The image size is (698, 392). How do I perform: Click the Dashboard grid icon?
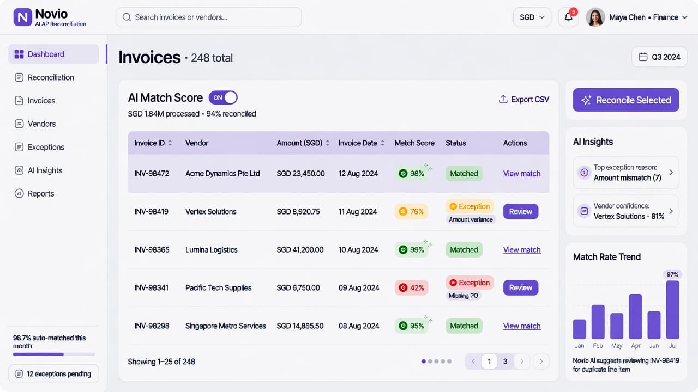point(19,54)
